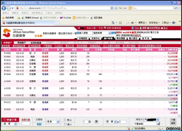Screen dimensions: 182x131
Task: Select the 股票帳戶 account tab
Action: (x=8, y=43)
